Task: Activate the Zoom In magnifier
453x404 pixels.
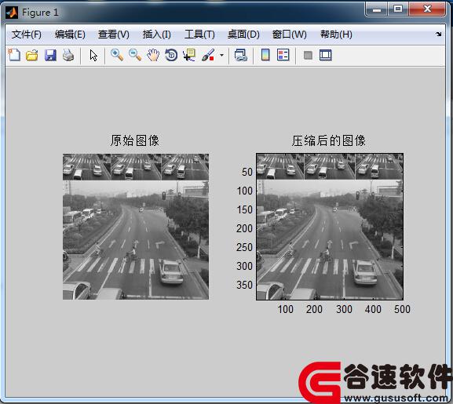Action: click(x=117, y=55)
